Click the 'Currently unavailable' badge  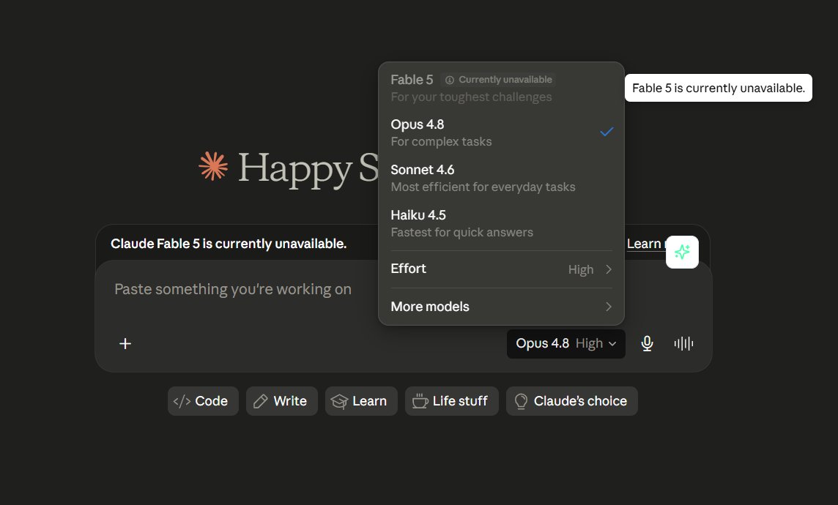499,80
